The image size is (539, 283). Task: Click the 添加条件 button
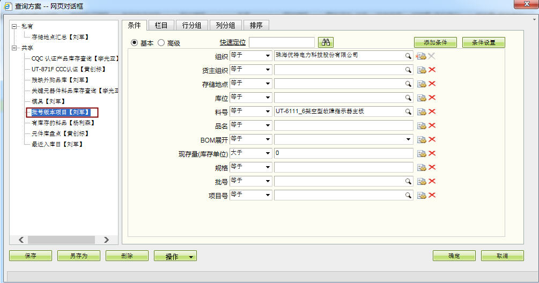435,42
